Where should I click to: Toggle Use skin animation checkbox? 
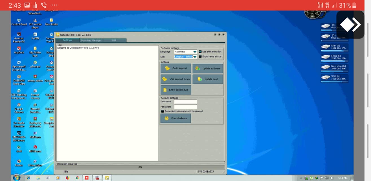[200, 52]
